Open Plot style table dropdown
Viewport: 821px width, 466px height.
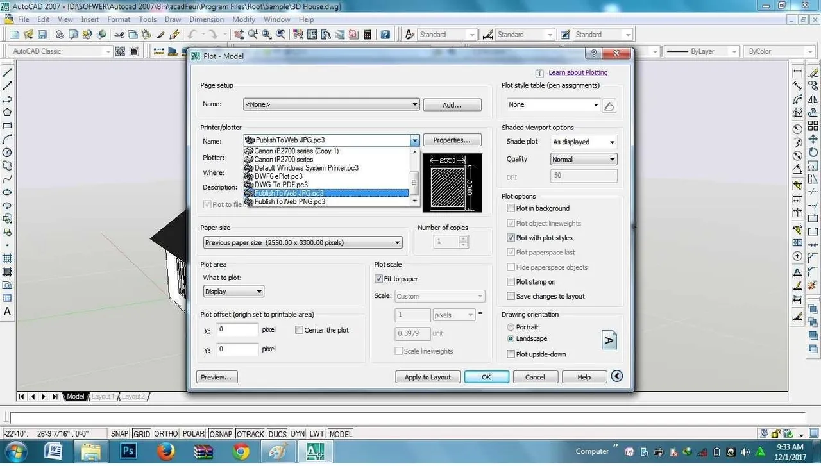[552, 104]
